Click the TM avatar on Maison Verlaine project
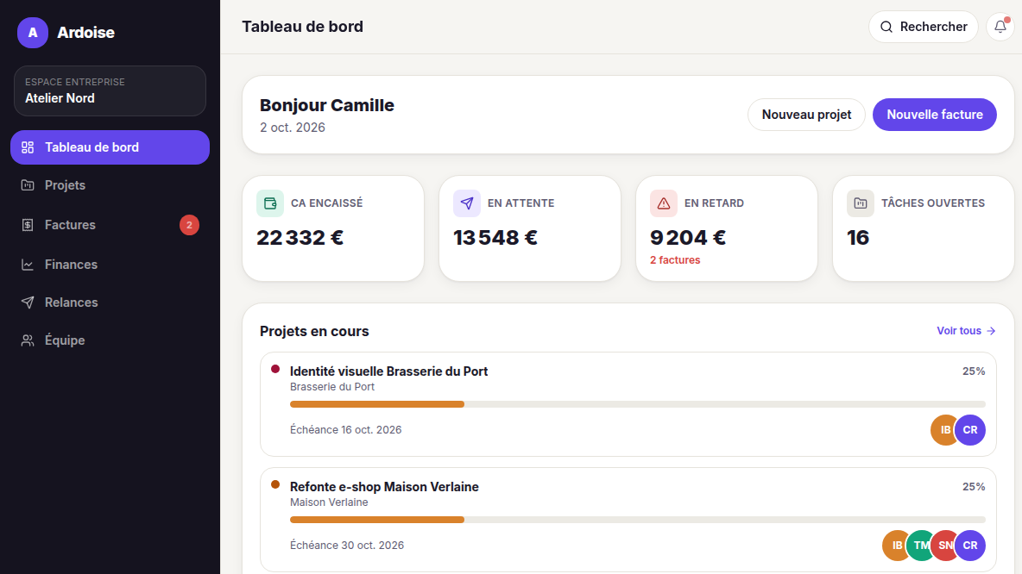 (919, 546)
